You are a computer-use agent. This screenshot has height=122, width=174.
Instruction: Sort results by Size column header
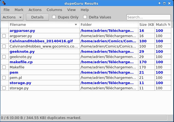tap(146, 25)
